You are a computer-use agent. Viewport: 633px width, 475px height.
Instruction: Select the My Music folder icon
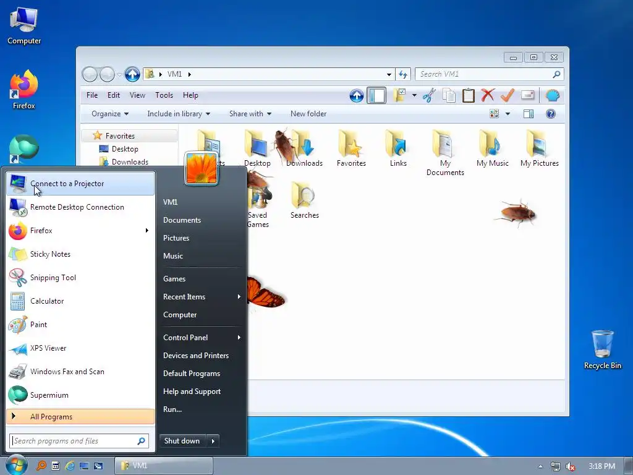click(x=492, y=148)
